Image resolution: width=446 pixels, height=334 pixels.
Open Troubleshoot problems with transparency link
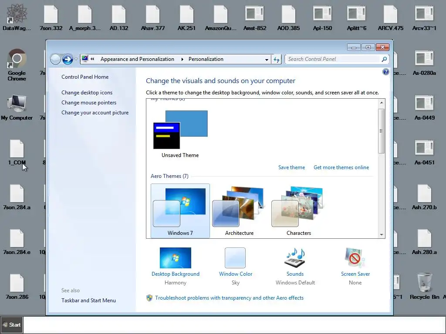pyautogui.click(x=229, y=298)
